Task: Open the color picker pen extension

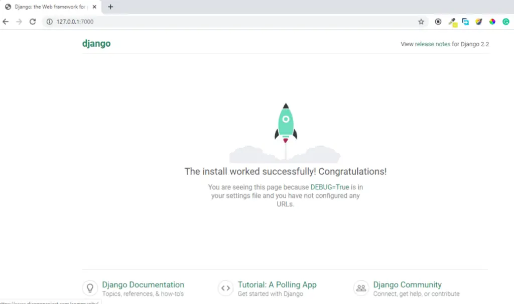Action: (x=452, y=22)
